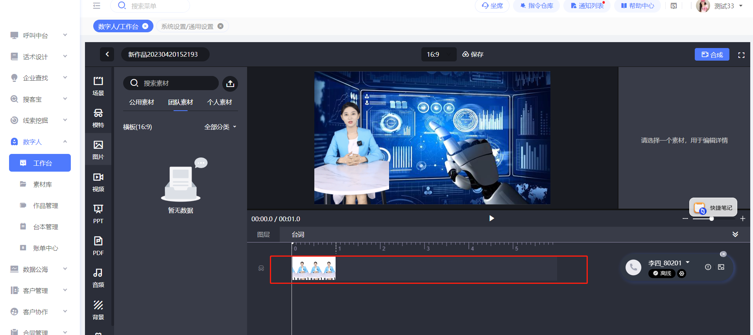Open the PPT import tool
This screenshot has height=335, width=753.
pyautogui.click(x=98, y=214)
